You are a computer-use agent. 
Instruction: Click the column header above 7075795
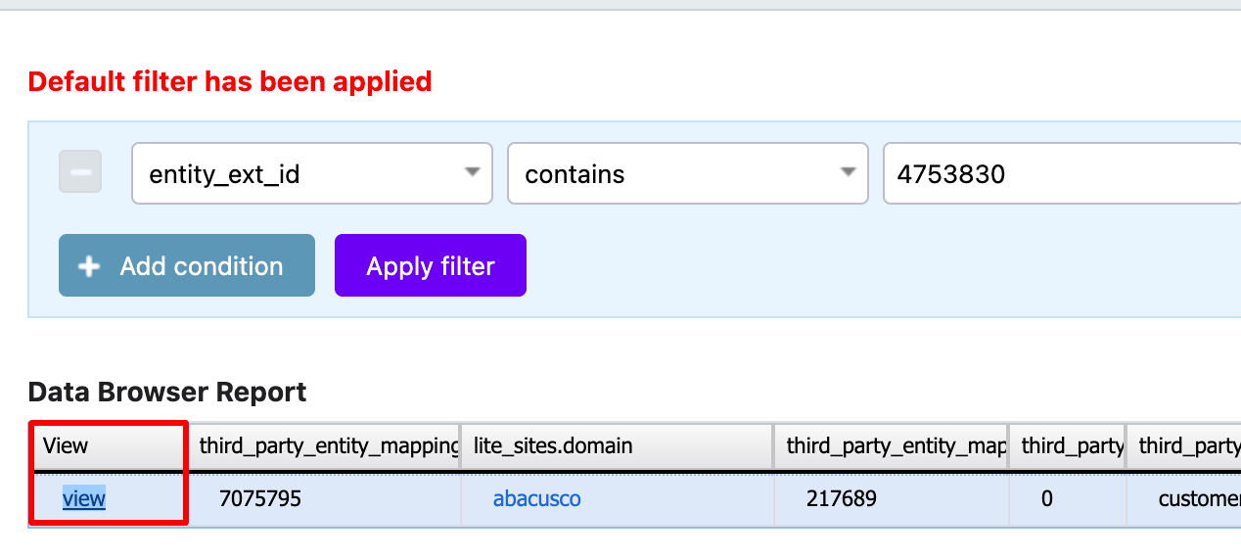coord(325,446)
